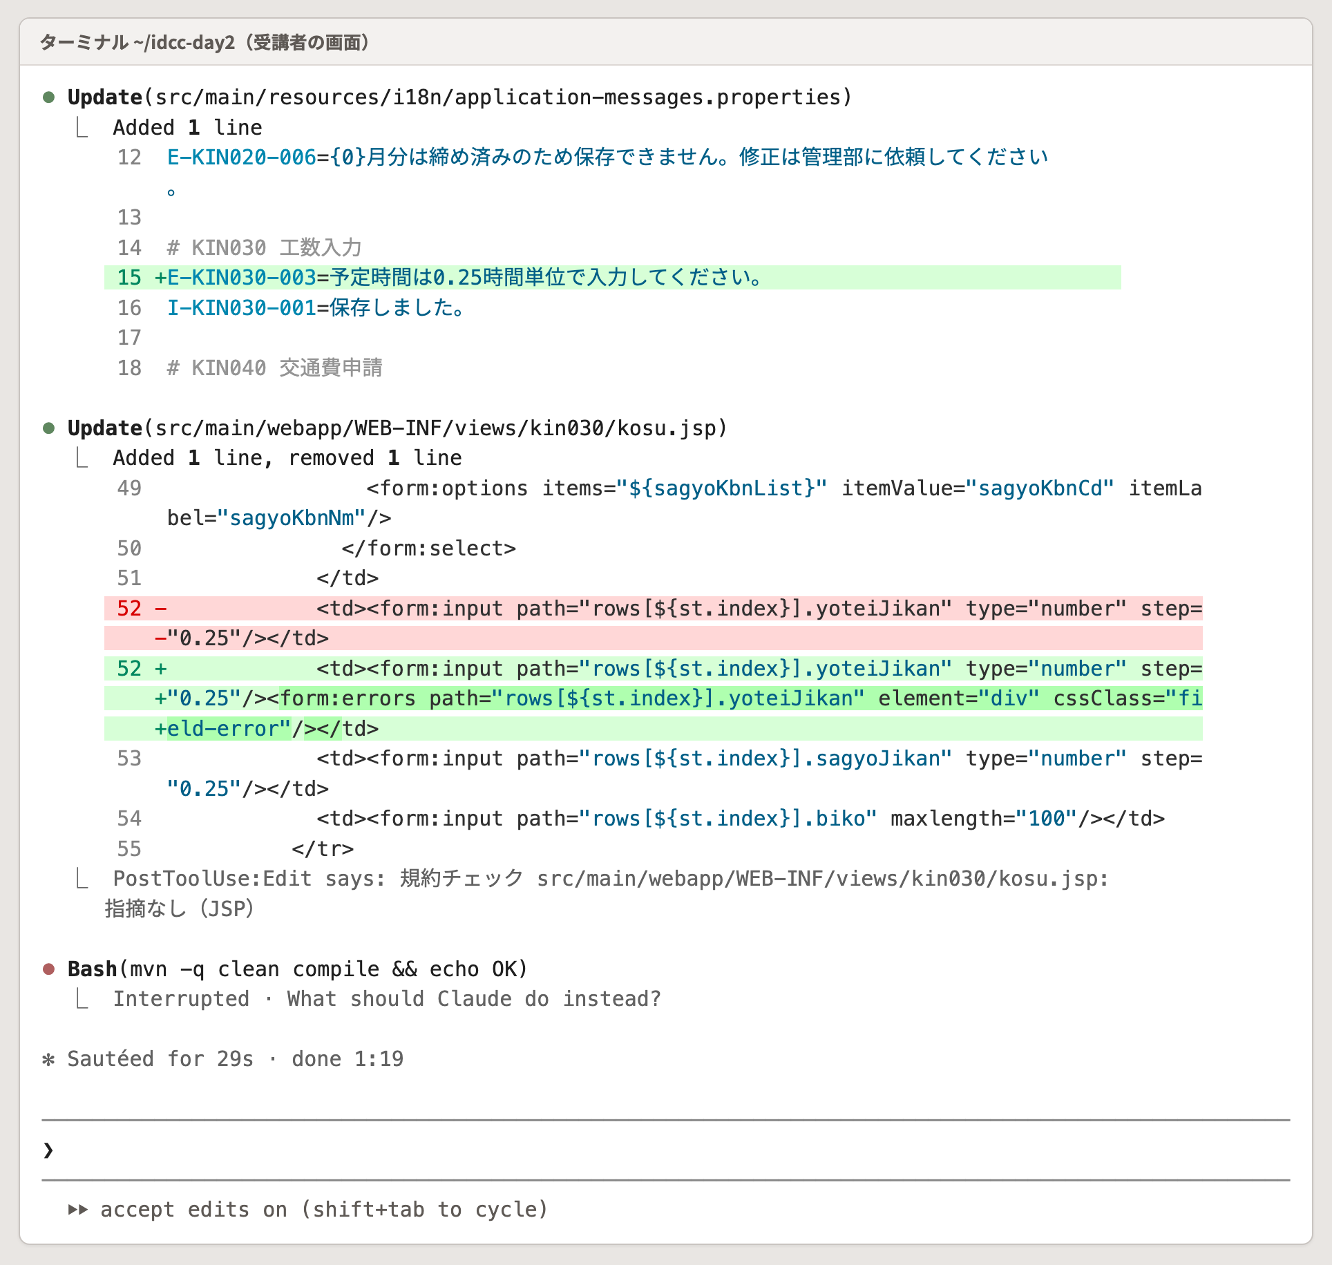Viewport: 1332px width, 1265px height.
Task: Click 'PostToolUse:Edit says: 規約チェック' output line
Action: coord(611,879)
